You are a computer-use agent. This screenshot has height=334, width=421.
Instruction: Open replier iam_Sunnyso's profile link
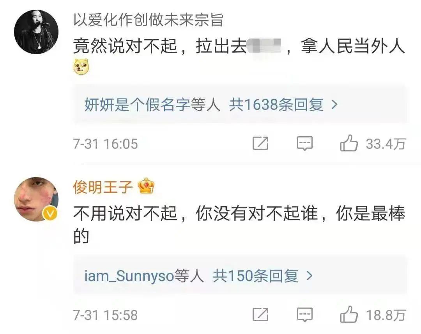[129, 276]
